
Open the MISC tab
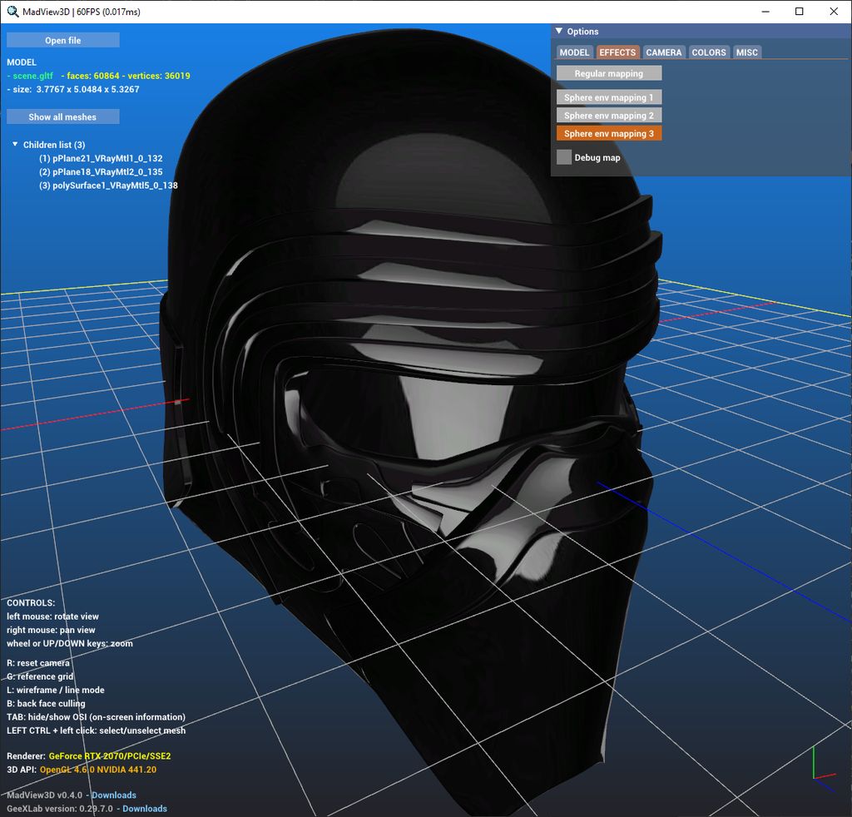(746, 52)
